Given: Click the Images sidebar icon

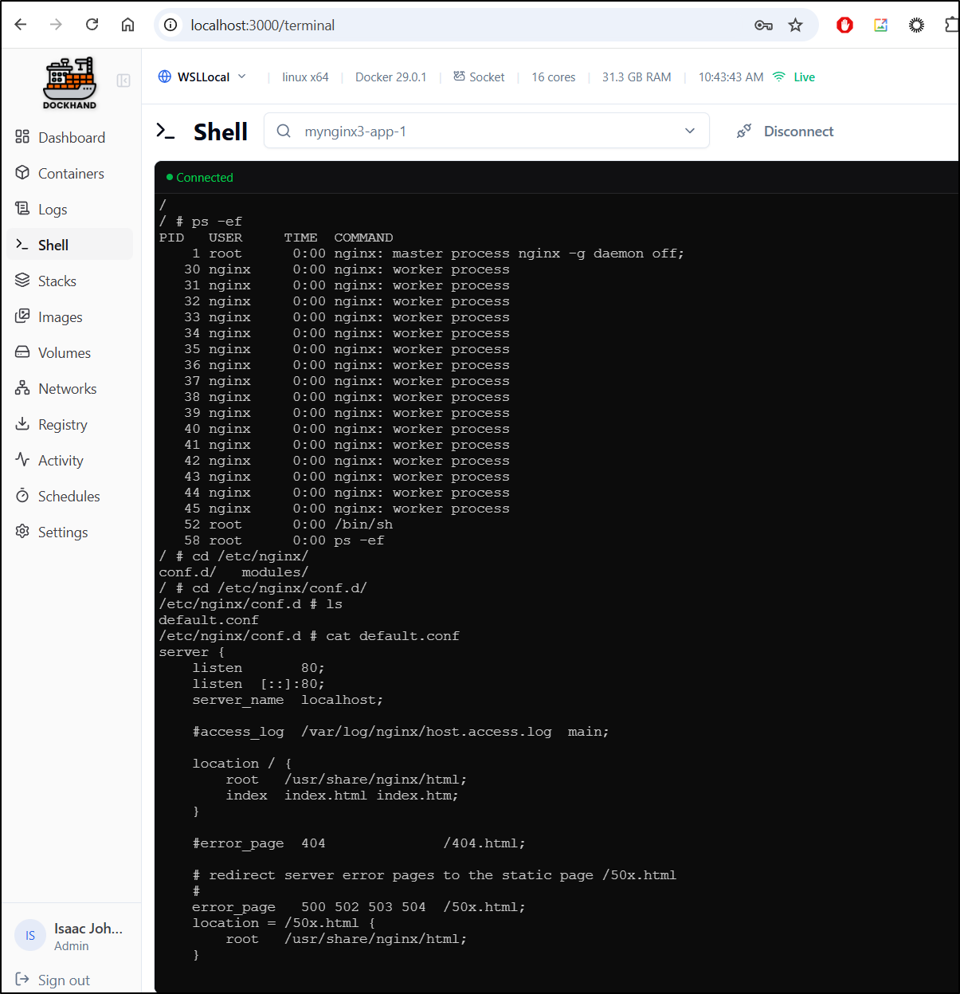Looking at the screenshot, I should point(22,316).
